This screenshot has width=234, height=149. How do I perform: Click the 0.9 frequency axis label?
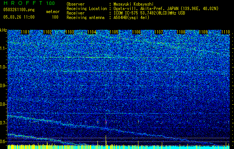tap(3, 86)
